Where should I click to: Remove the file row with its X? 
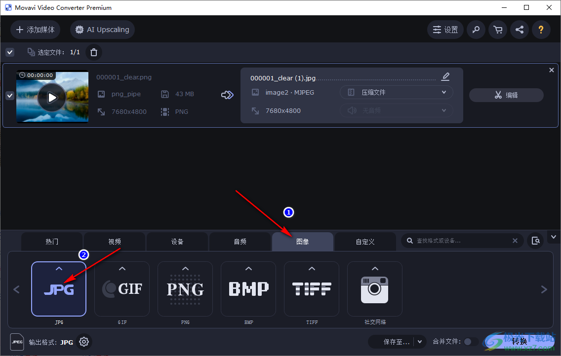coord(551,71)
